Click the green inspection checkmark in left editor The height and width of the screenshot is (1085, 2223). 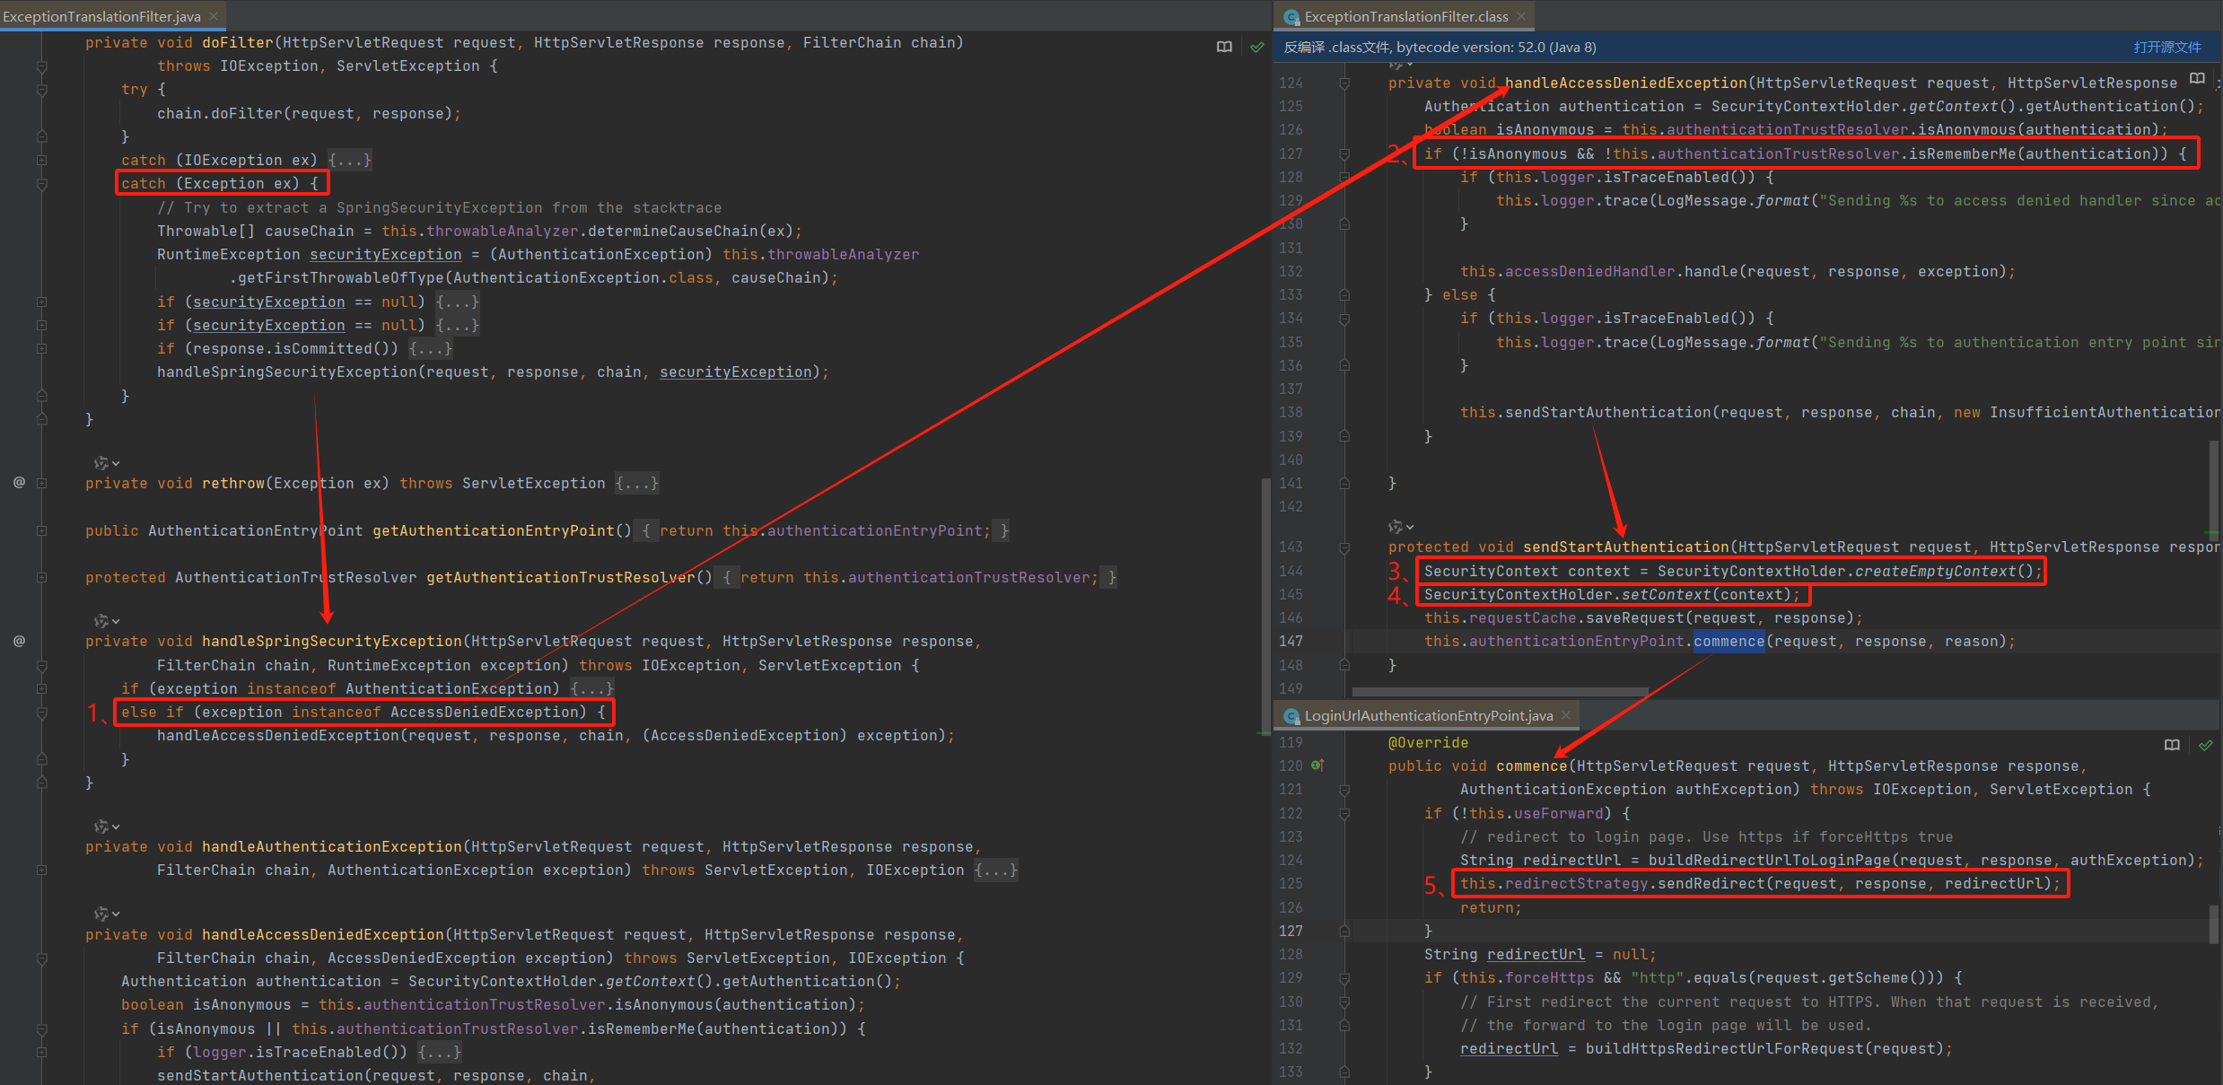click(x=1257, y=47)
